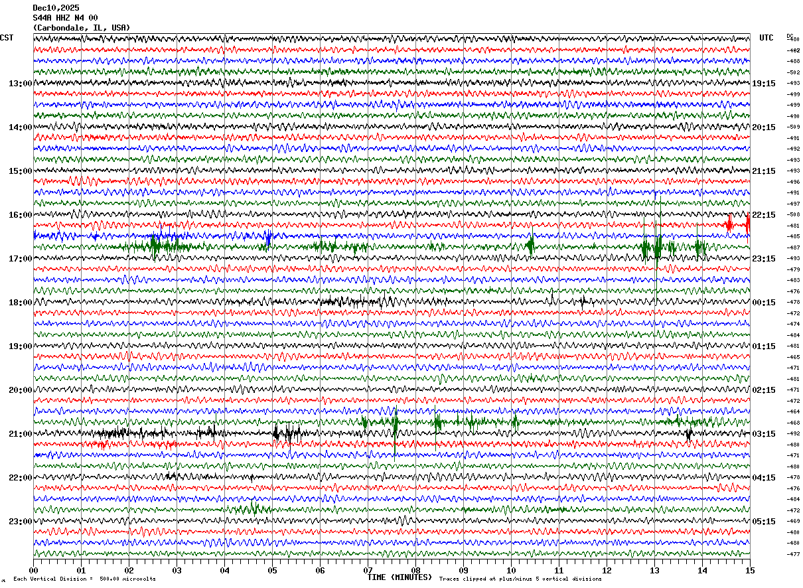
Task: Click the 05:15 UTC time label
Action: [764, 521]
